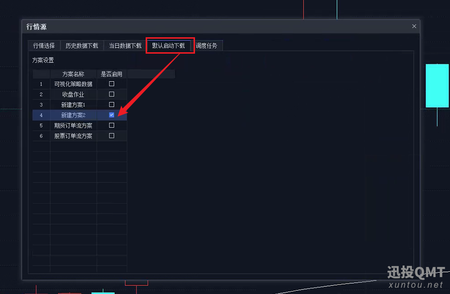Select row number 6 cell
The width and height of the screenshot is (450, 294).
41,136
